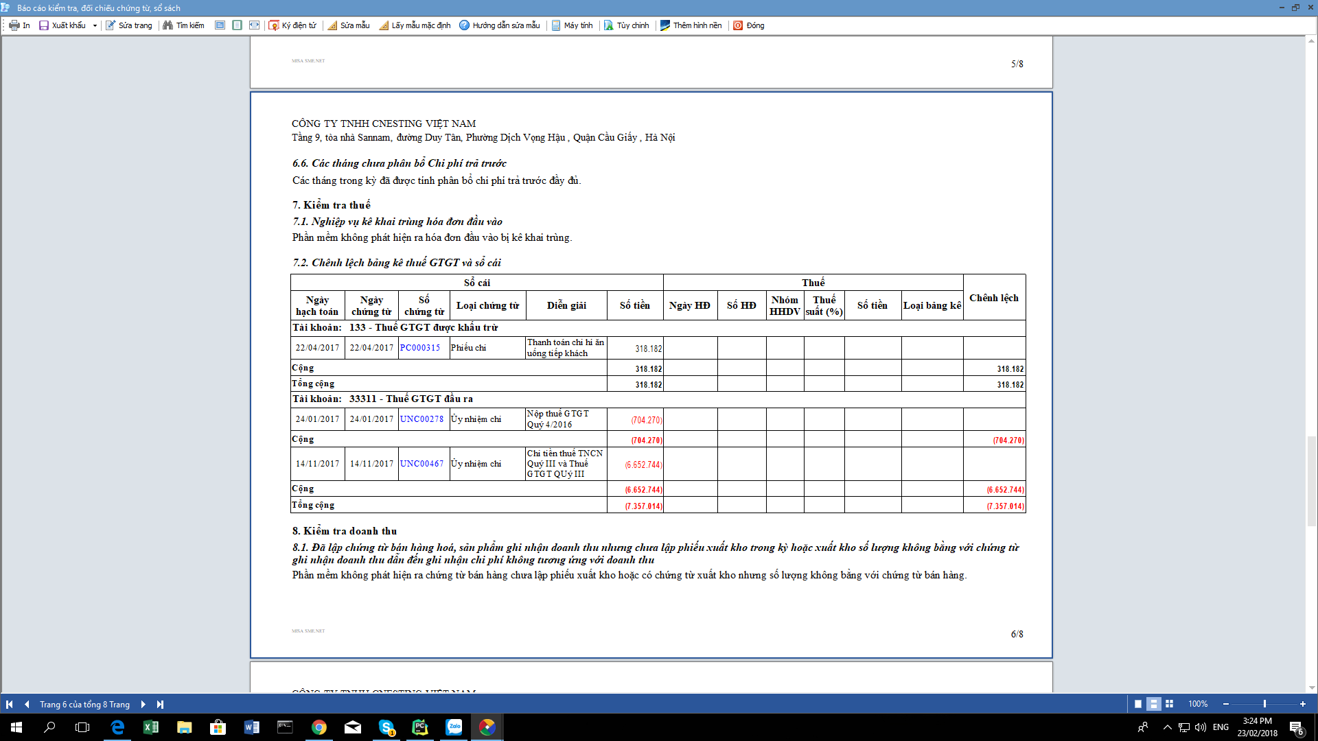The width and height of the screenshot is (1318, 741).
Task: Click Lấy mẫu mặc định button
Action: [x=415, y=25]
